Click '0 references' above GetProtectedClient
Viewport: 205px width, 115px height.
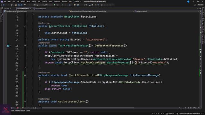[x=44, y=99]
